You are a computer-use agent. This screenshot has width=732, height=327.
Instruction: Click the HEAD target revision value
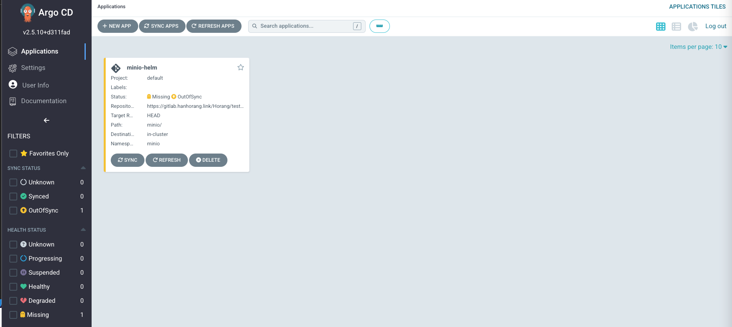tap(153, 116)
